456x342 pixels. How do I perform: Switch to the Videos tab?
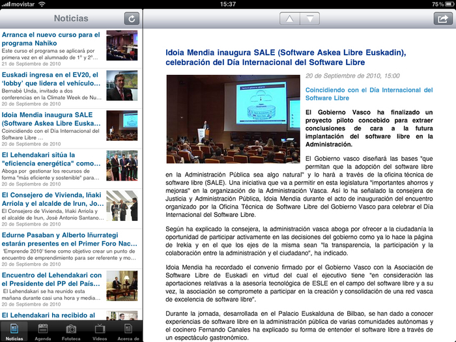(100, 332)
